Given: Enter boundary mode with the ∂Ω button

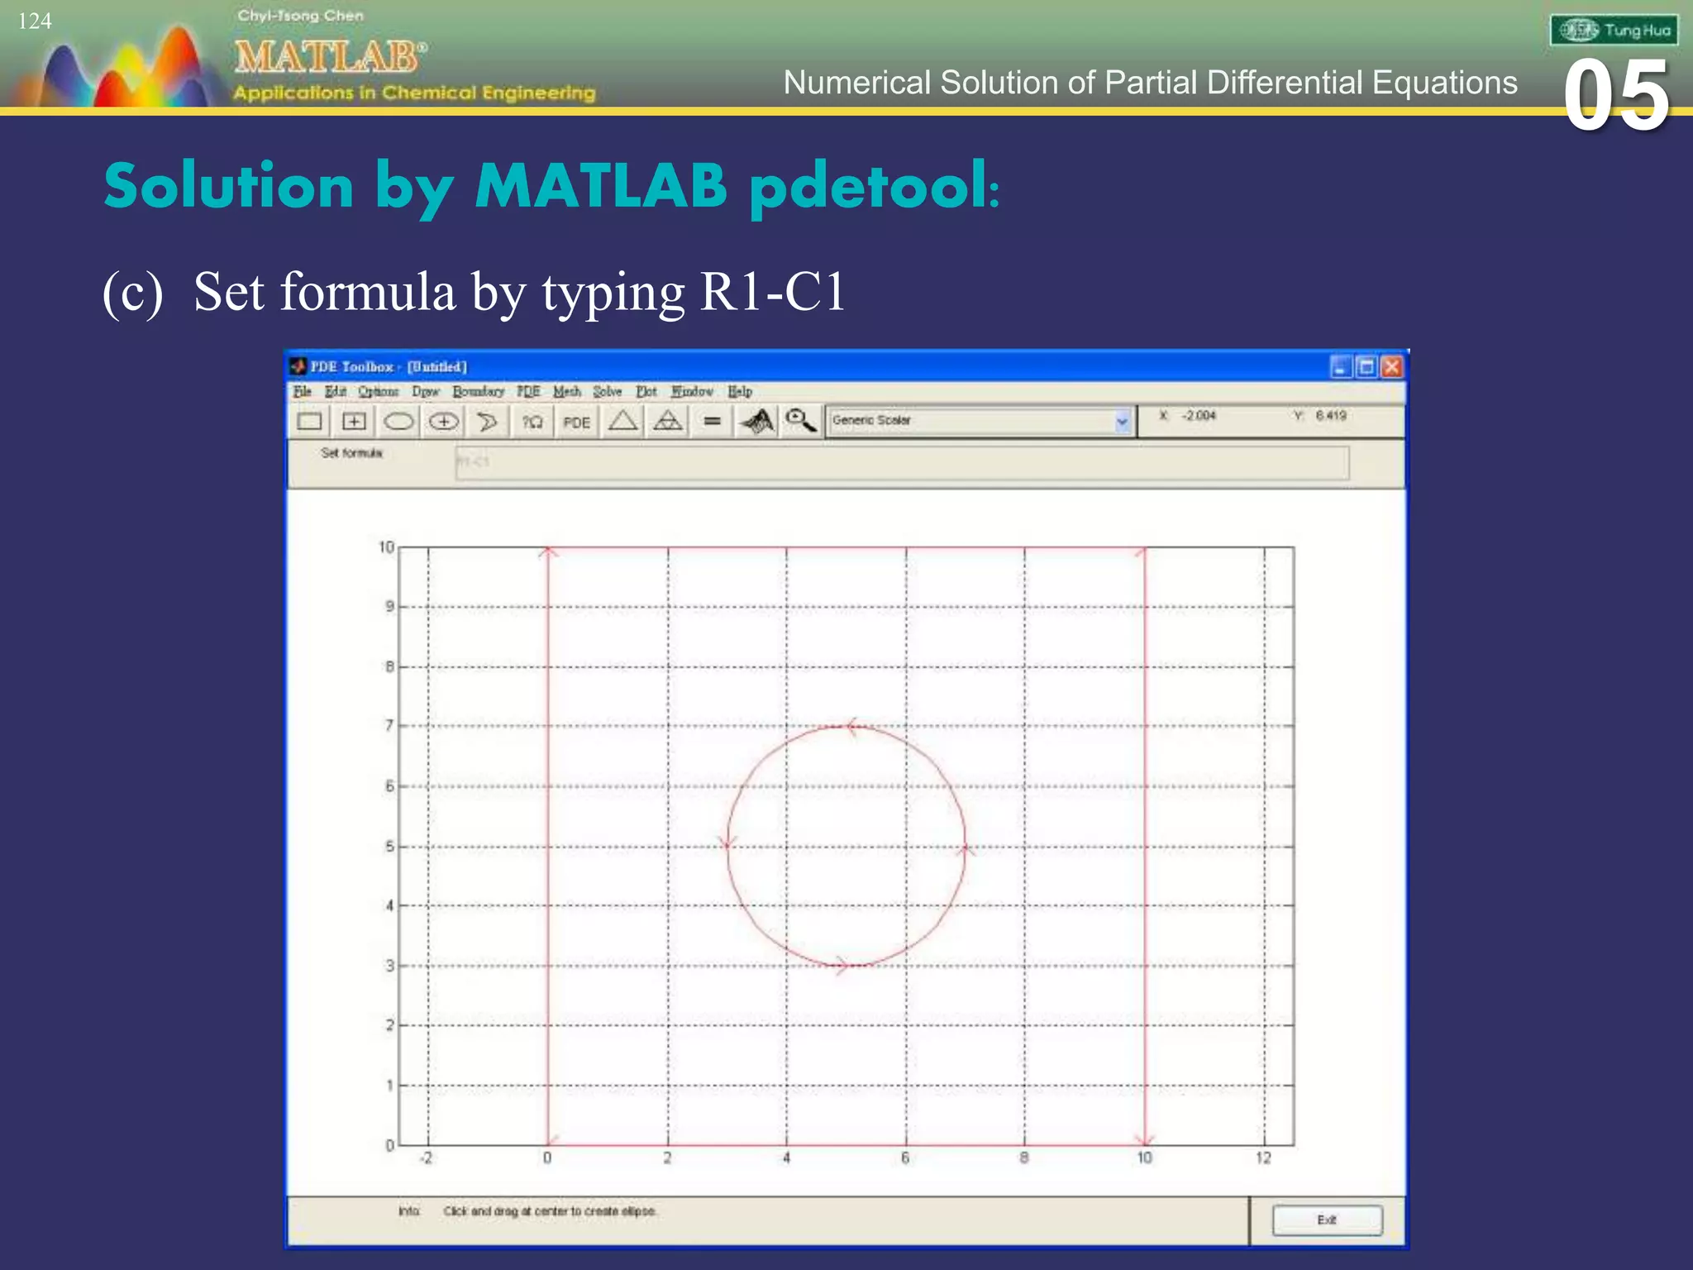Looking at the screenshot, I should [532, 422].
